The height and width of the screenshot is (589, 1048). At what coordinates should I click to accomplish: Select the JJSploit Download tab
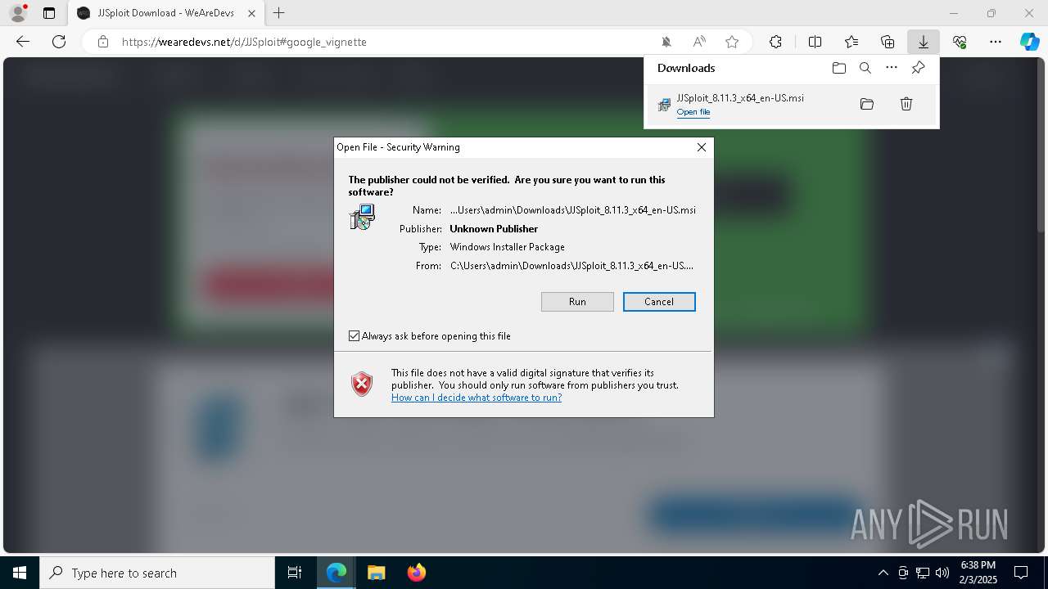click(x=165, y=13)
